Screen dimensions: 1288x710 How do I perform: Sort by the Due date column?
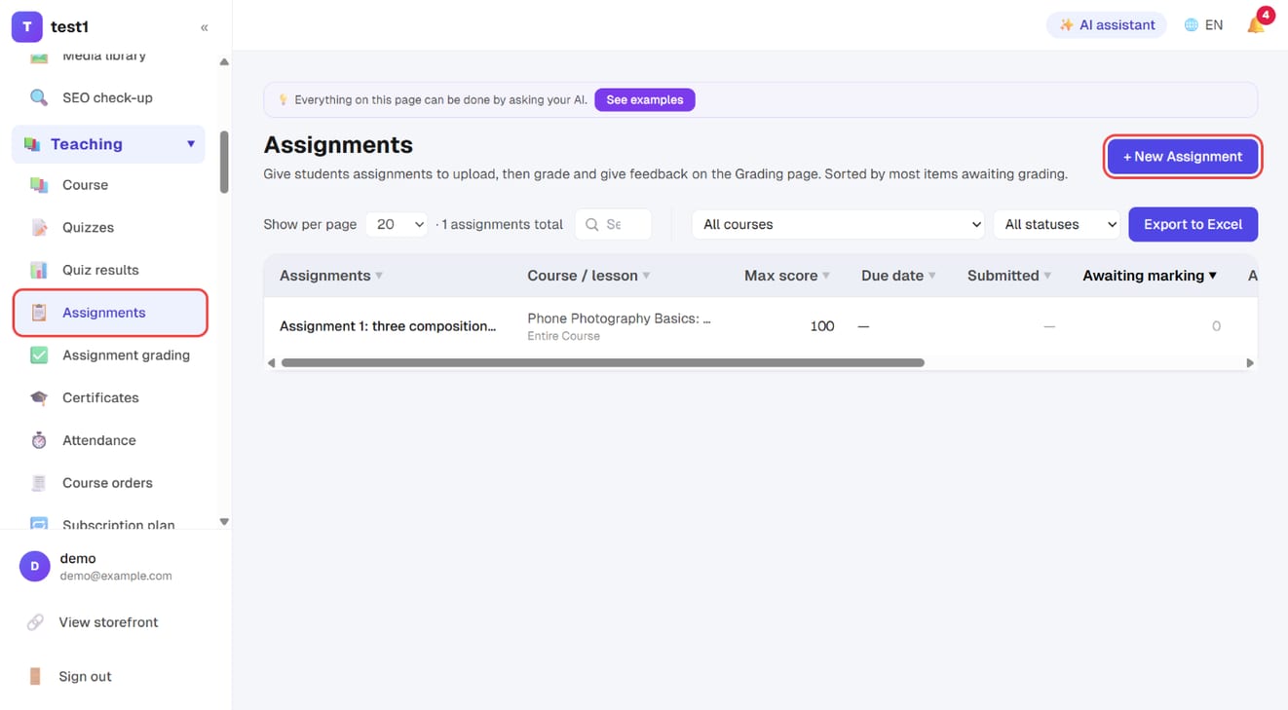[898, 276]
